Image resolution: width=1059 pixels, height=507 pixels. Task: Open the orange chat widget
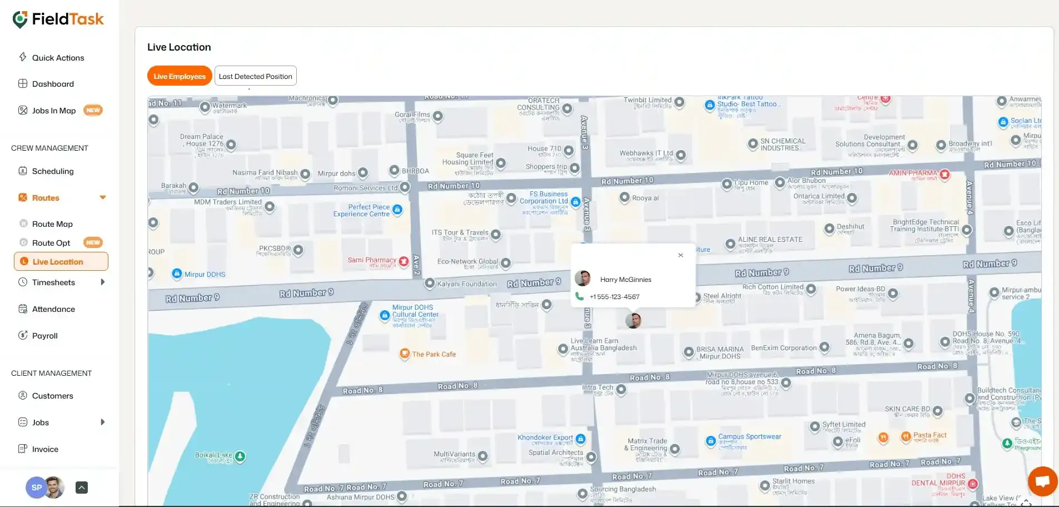tap(1042, 481)
